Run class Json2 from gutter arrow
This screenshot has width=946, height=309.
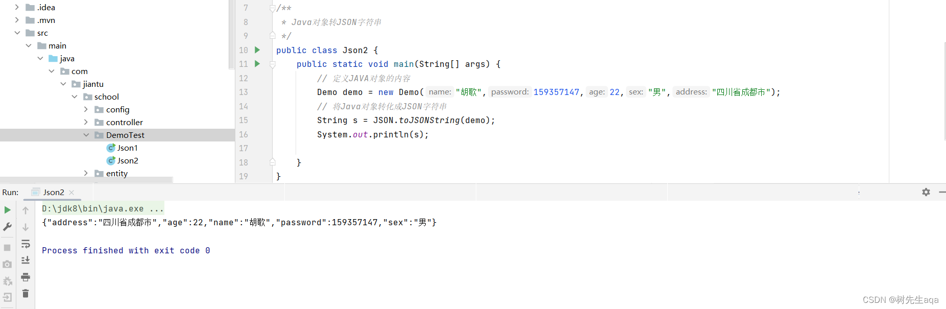(257, 50)
